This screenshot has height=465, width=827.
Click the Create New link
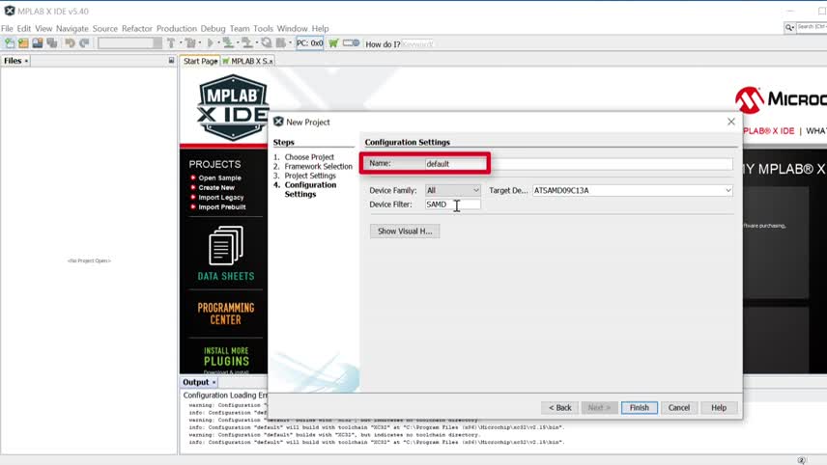click(216, 187)
